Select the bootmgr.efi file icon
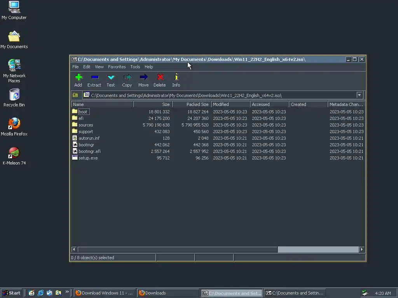This screenshot has height=298, width=398. click(75, 151)
